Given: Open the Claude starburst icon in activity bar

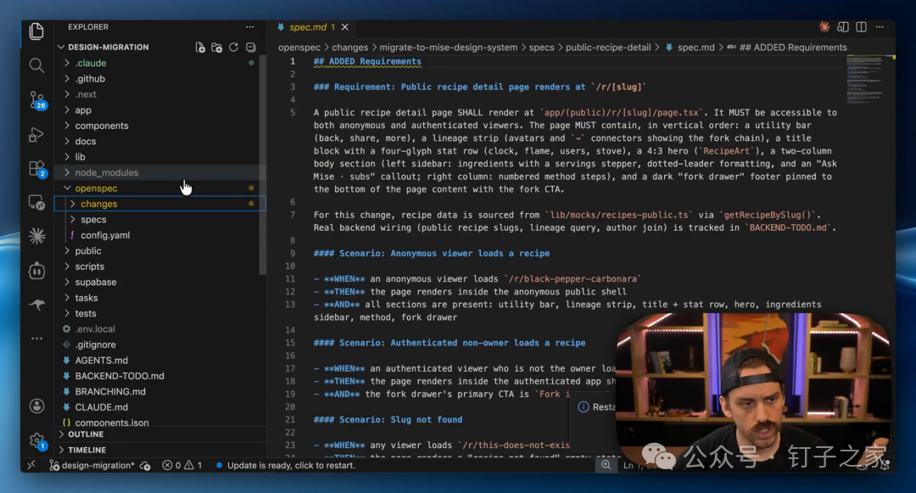Looking at the screenshot, I should (36, 236).
